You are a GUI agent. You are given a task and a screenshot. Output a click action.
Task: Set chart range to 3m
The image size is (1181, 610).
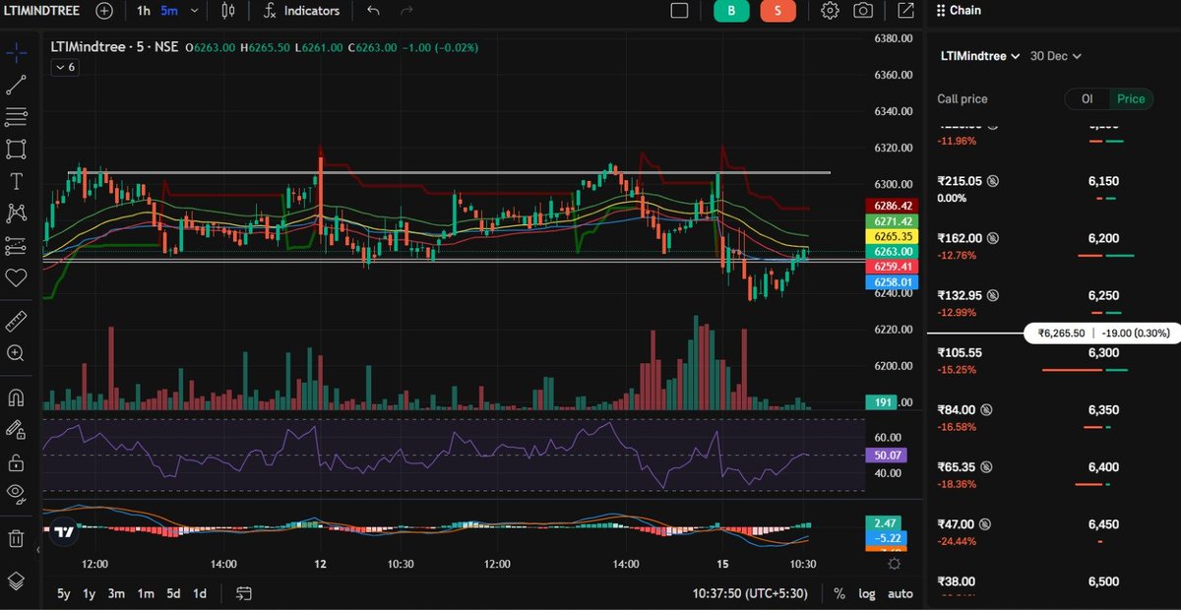click(x=116, y=593)
